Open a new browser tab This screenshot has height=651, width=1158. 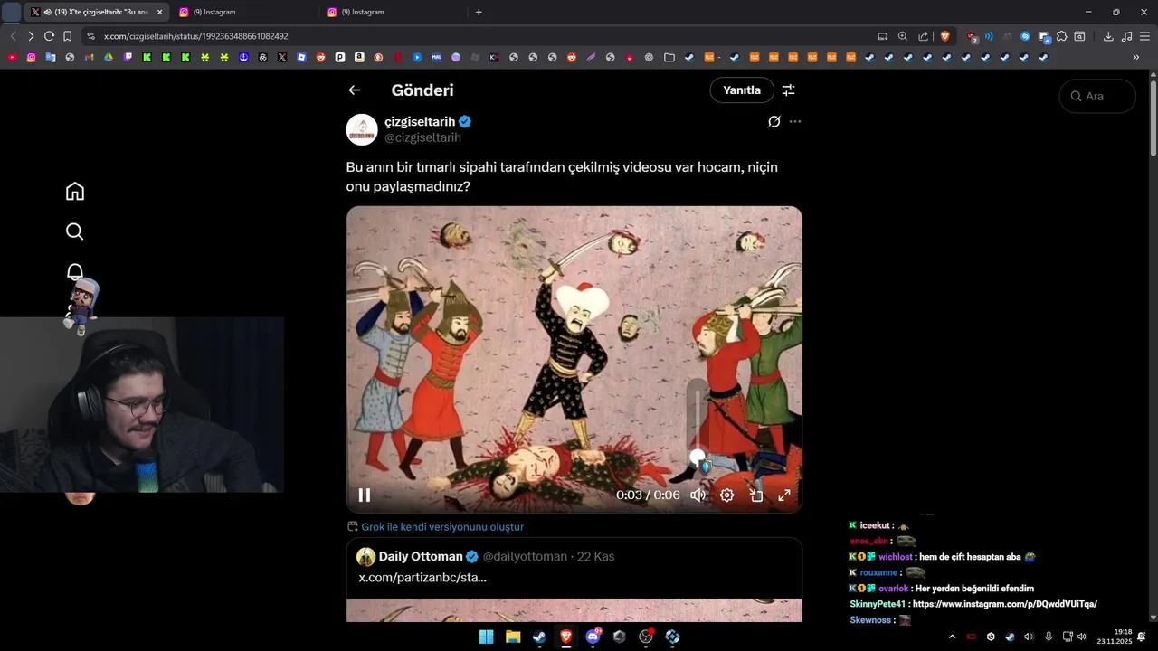[x=479, y=12]
